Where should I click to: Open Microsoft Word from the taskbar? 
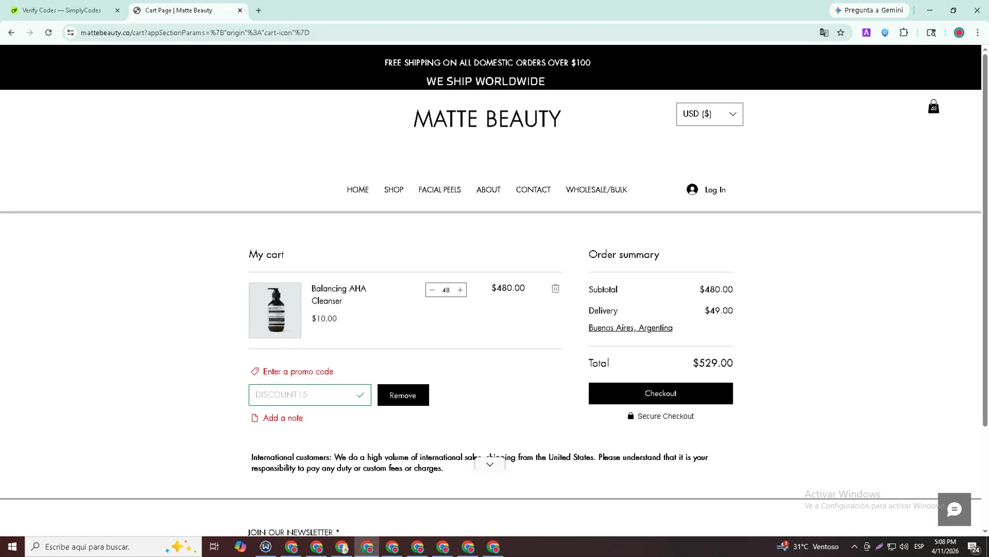click(x=266, y=546)
